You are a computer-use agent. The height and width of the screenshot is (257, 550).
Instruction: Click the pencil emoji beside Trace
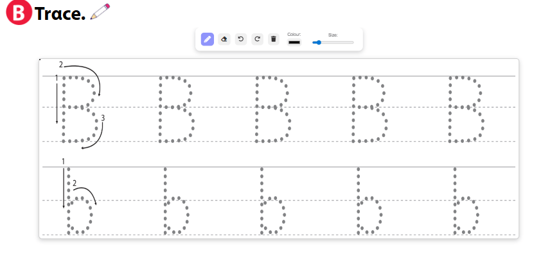pyautogui.click(x=100, y=12)
